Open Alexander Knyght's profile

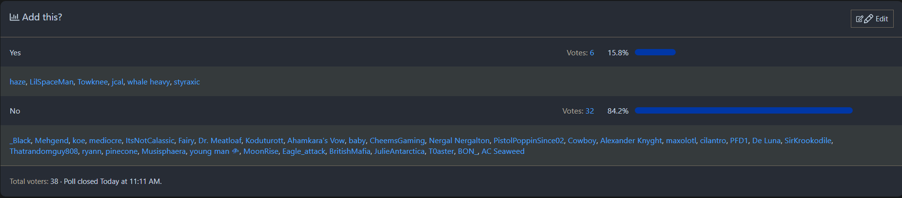pyautogui.click(x=631, y=141)
